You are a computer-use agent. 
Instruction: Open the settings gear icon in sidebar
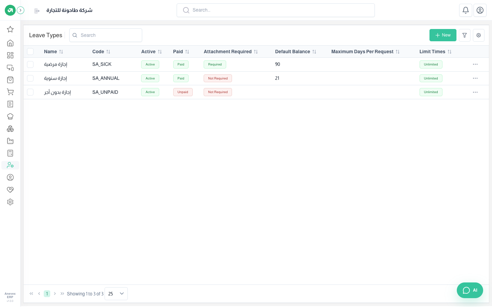pyautogui.click(x=10, y=202)
